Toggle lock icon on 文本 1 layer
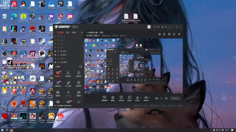 point(58,51)
